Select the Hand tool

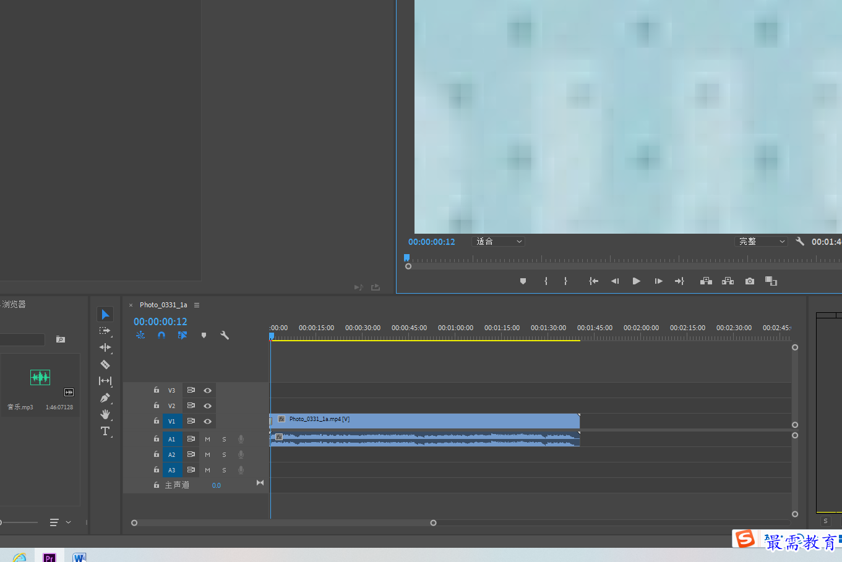(105, 414)
